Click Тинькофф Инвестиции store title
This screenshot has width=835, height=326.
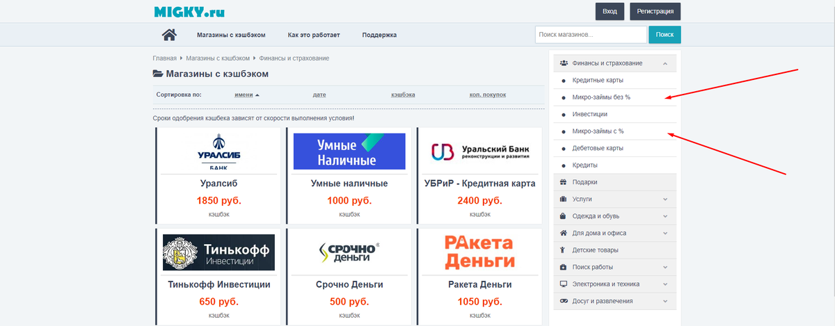pos(218,285)
